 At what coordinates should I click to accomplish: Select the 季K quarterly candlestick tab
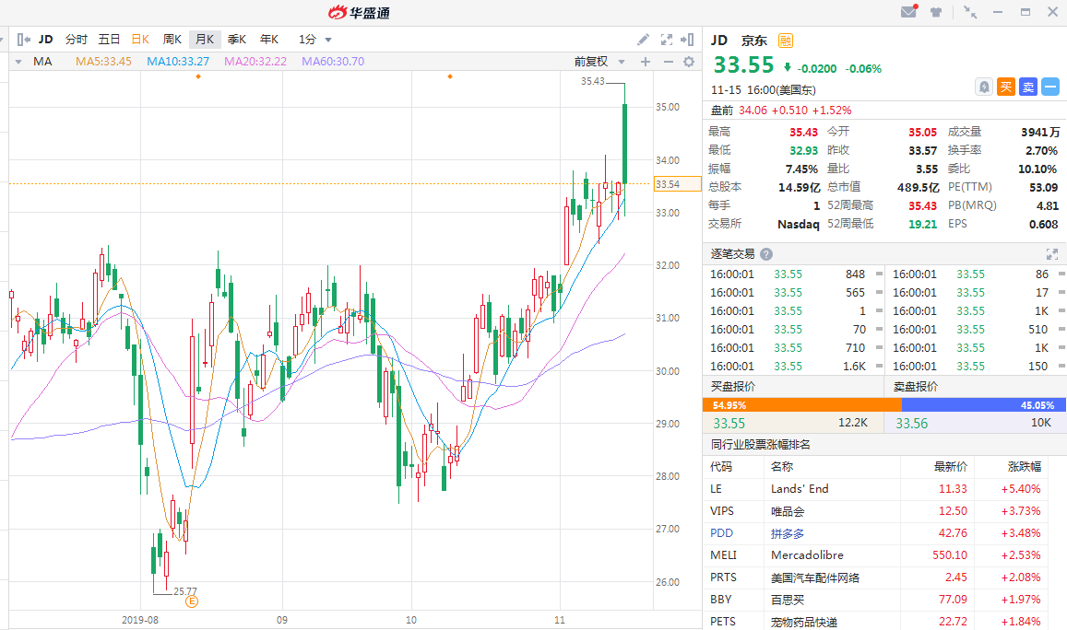(237, 40)
